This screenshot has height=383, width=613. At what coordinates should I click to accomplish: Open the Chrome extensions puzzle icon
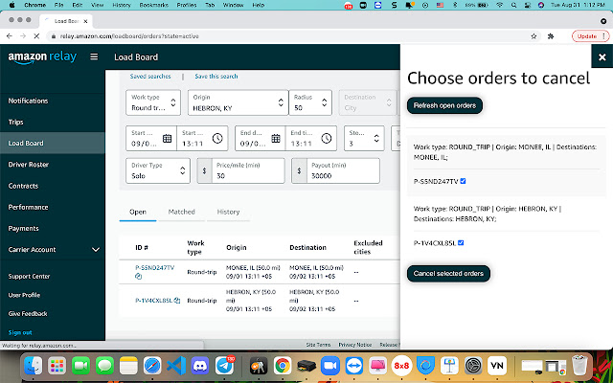(551, 36)
